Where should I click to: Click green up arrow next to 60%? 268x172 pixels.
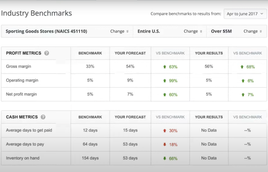click(165, 95)
